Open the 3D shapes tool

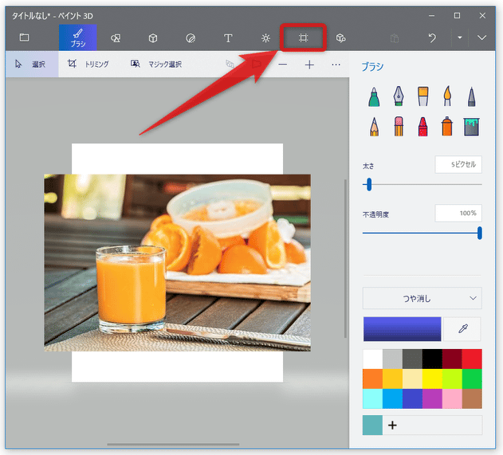coord(153,37)
